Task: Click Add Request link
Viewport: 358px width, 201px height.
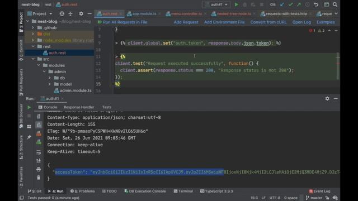Action: (x=186, y=22)
